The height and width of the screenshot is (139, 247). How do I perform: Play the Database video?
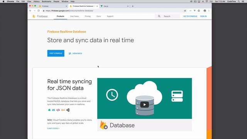144,105
